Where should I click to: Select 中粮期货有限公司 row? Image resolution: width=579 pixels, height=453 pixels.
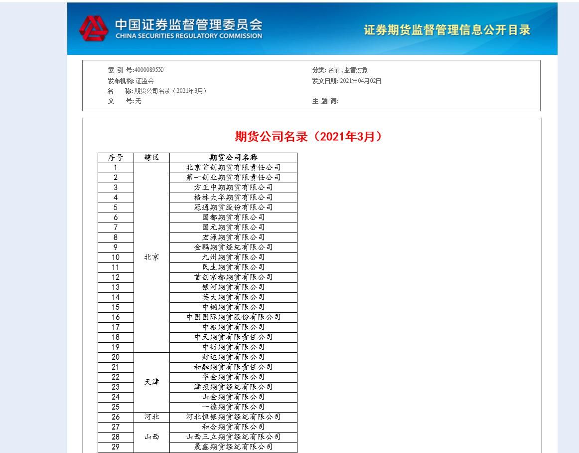pos(233,327)
